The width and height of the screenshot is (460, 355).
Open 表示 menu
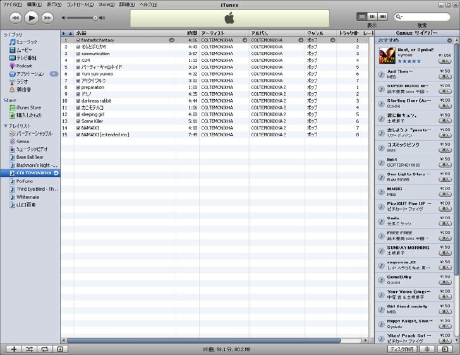coord(54,4)
